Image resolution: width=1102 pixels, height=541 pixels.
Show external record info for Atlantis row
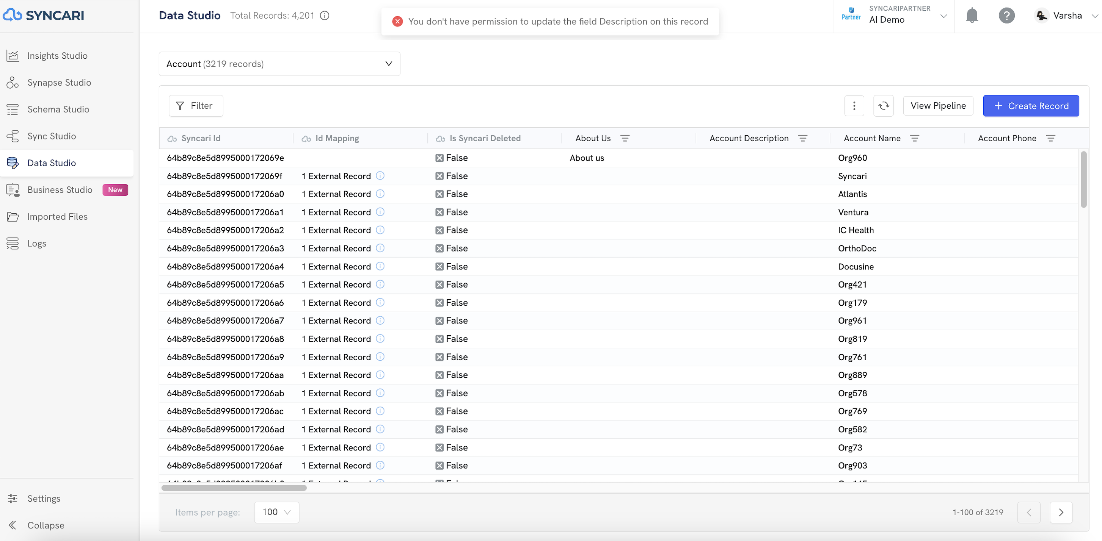click(x=380, y=194)
